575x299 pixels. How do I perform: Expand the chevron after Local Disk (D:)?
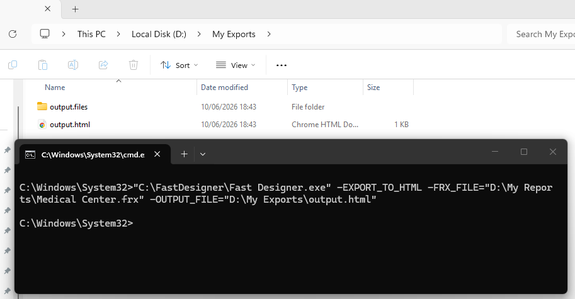199,34
